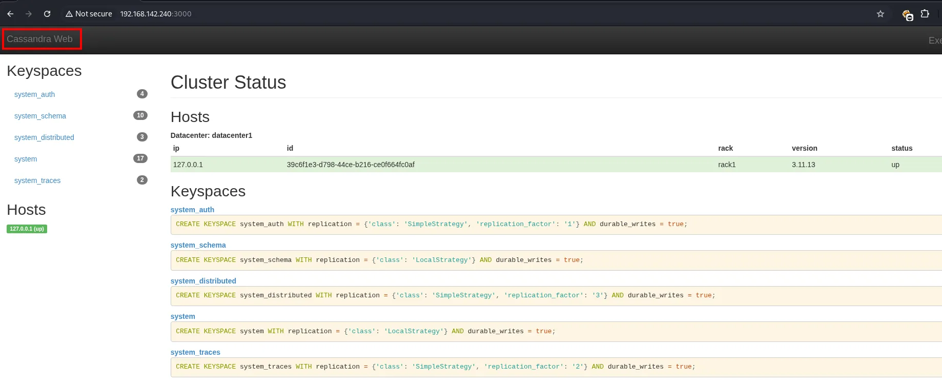The image size is (942, 385).
Task: Focus the address bar showing 192.168.142.240:3000
Action: point(156,14)
